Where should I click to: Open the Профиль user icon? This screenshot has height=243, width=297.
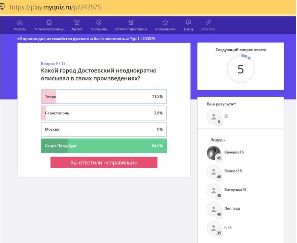(x=99, y=22)
